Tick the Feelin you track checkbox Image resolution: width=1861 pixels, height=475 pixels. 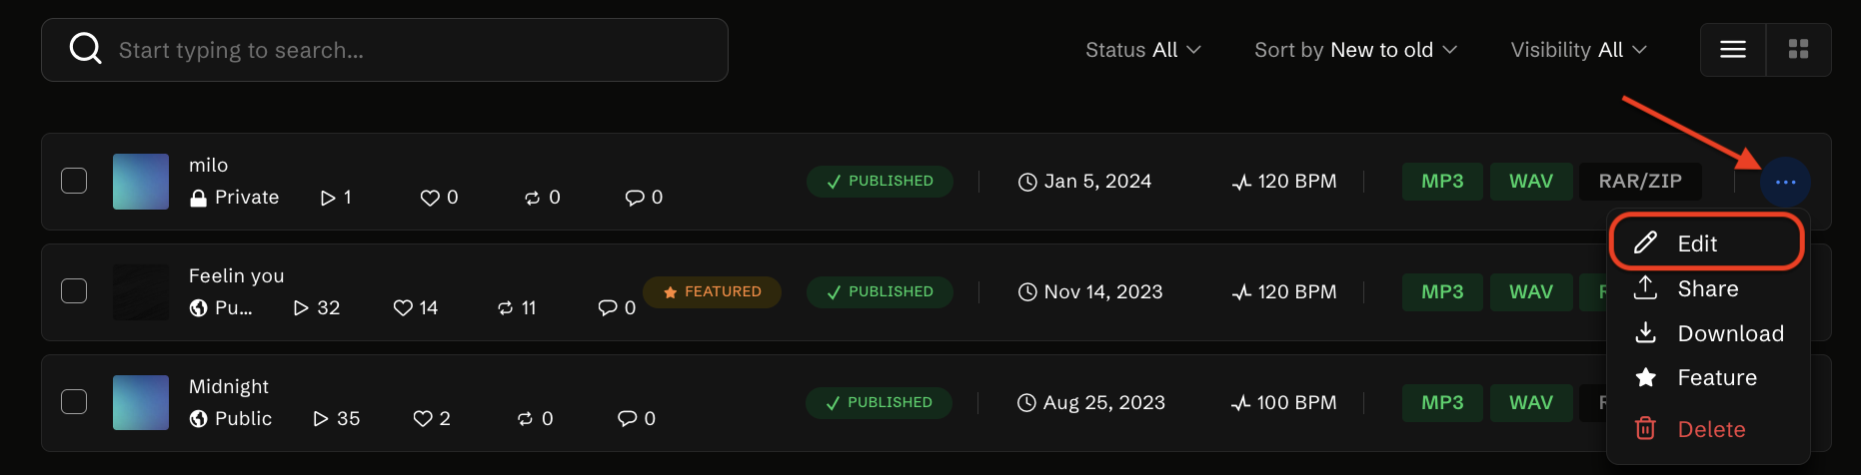pos(74,291)
